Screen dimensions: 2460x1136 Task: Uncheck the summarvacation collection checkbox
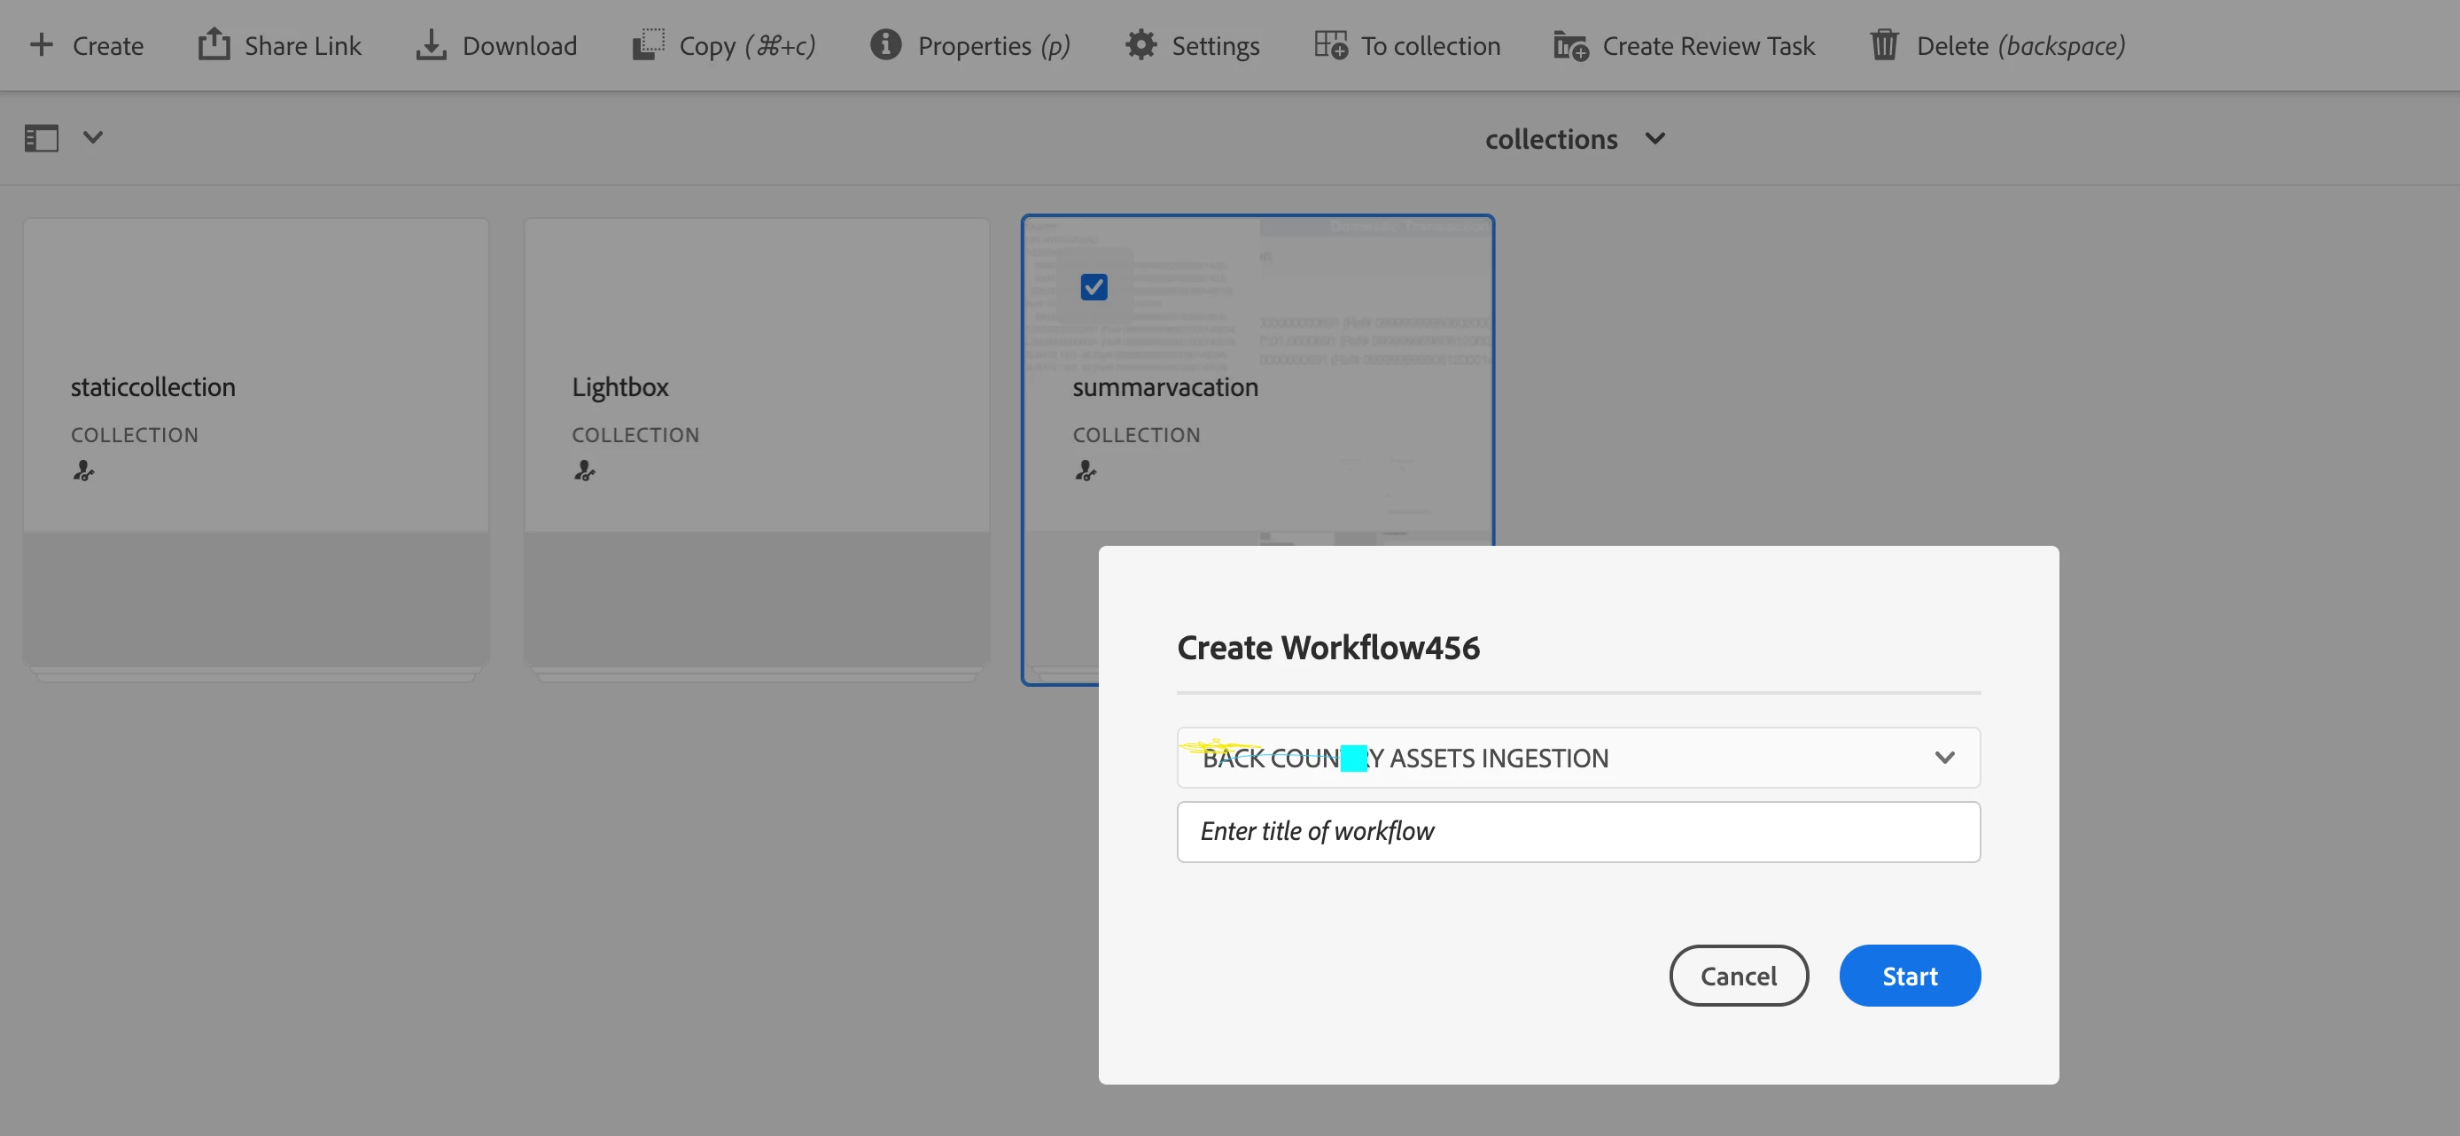[x=1094, y=286]
